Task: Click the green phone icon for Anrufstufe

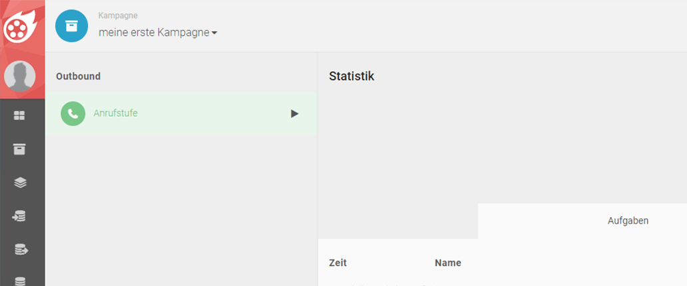Action: [x=73, y=113]
